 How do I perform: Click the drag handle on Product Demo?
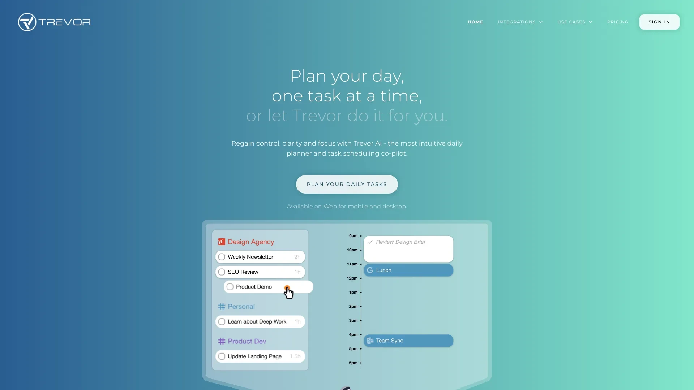(287, 286)
